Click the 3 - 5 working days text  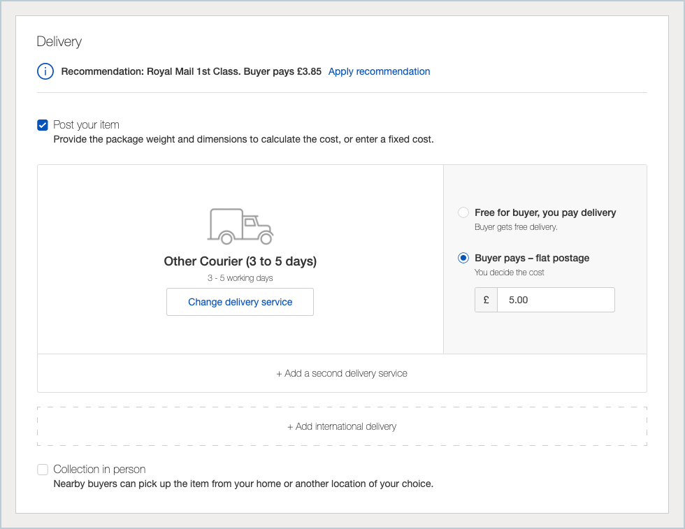tap(240, 278)
